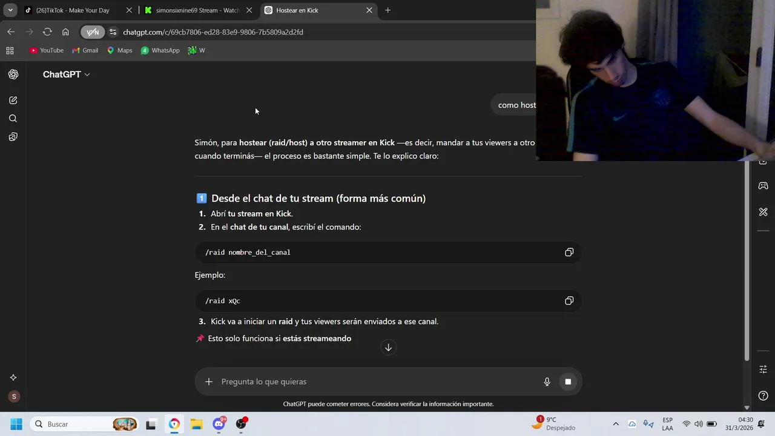Open the game controller icon in browser sidebar

[763, 185]
